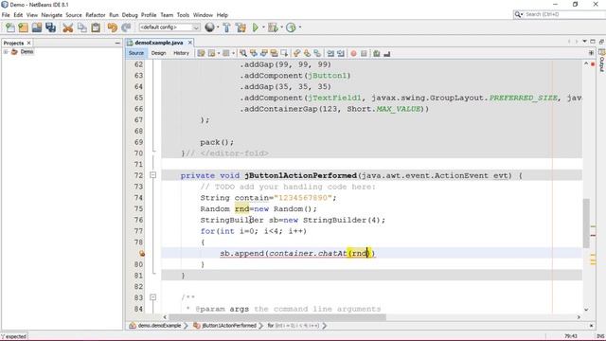The image size is (606, 341).
Task: Click the browser globe icon in toolbar
Action: tap(209, 27)
